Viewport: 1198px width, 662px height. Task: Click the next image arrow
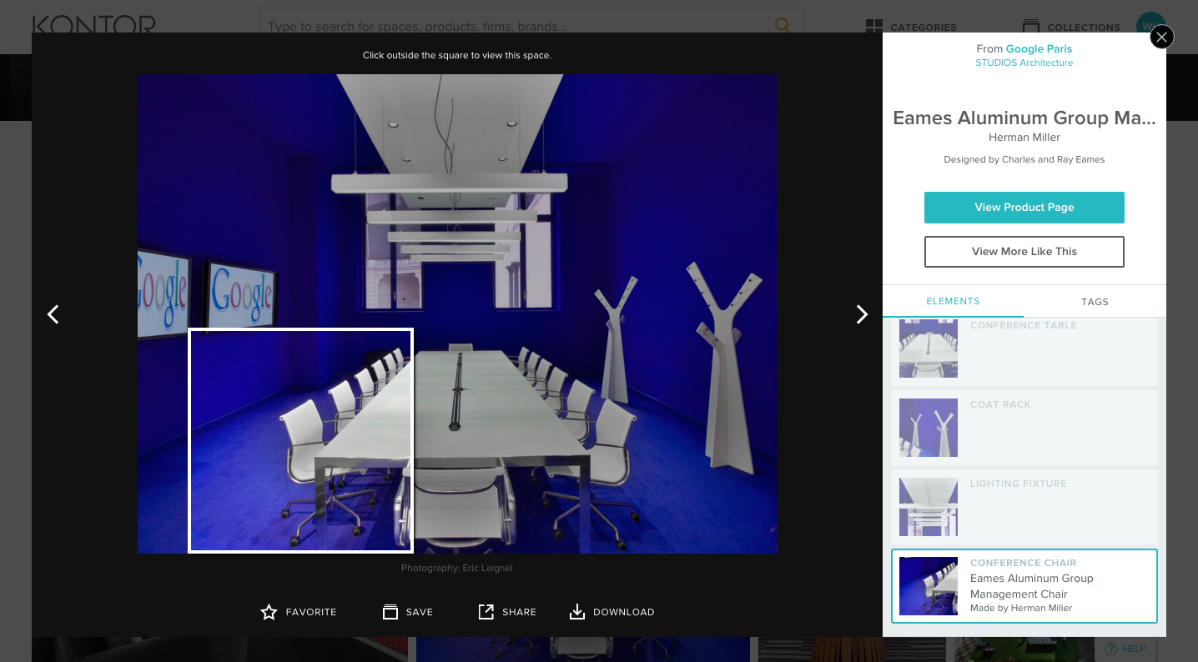(862, 314)
